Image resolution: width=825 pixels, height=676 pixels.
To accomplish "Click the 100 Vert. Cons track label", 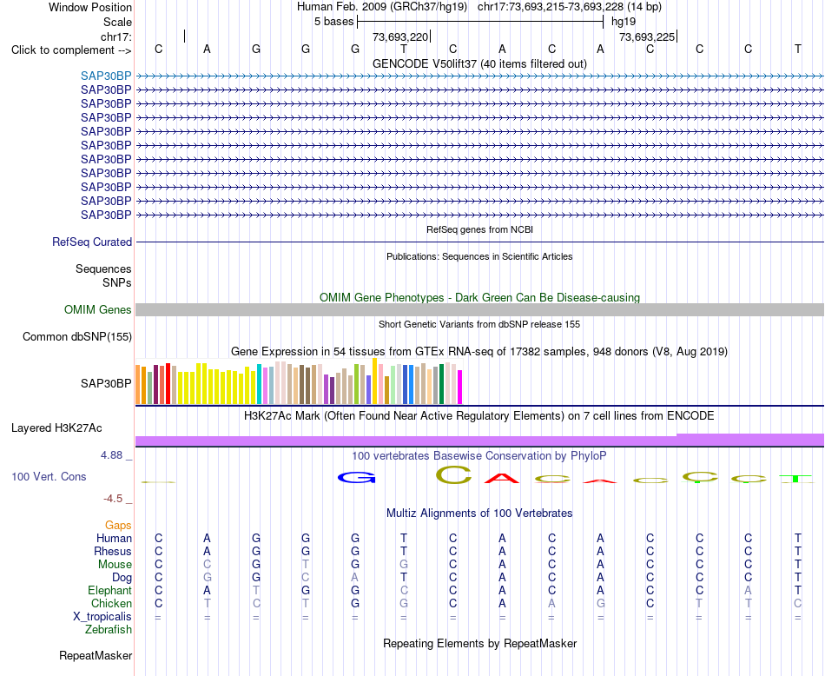I will 49,476.
